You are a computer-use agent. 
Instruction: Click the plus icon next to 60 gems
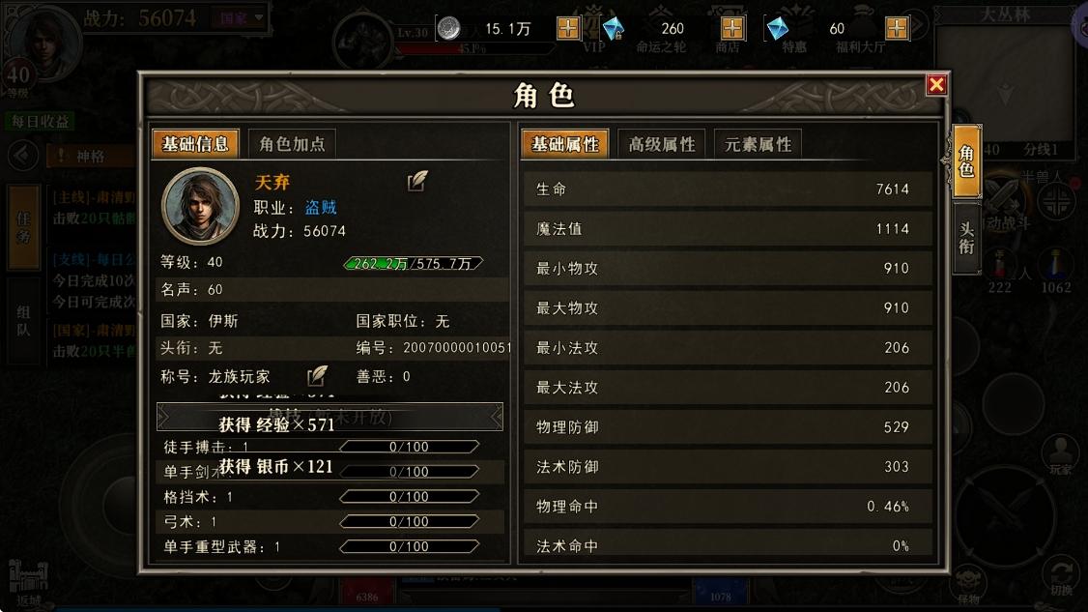coord(897,28)
